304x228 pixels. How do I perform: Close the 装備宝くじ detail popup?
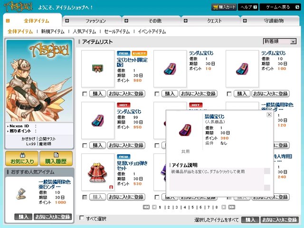point(269,114)
